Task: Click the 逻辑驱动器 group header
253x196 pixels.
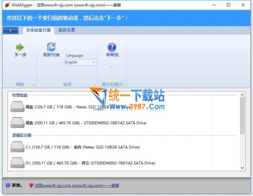Action: 22,135
